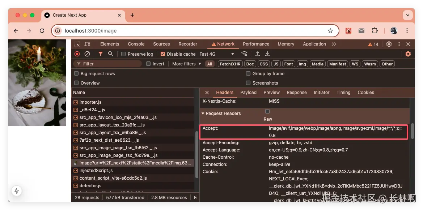Click the browser back arrow
The height and width of the screenshot is (210, 423).
click(16, 31)
